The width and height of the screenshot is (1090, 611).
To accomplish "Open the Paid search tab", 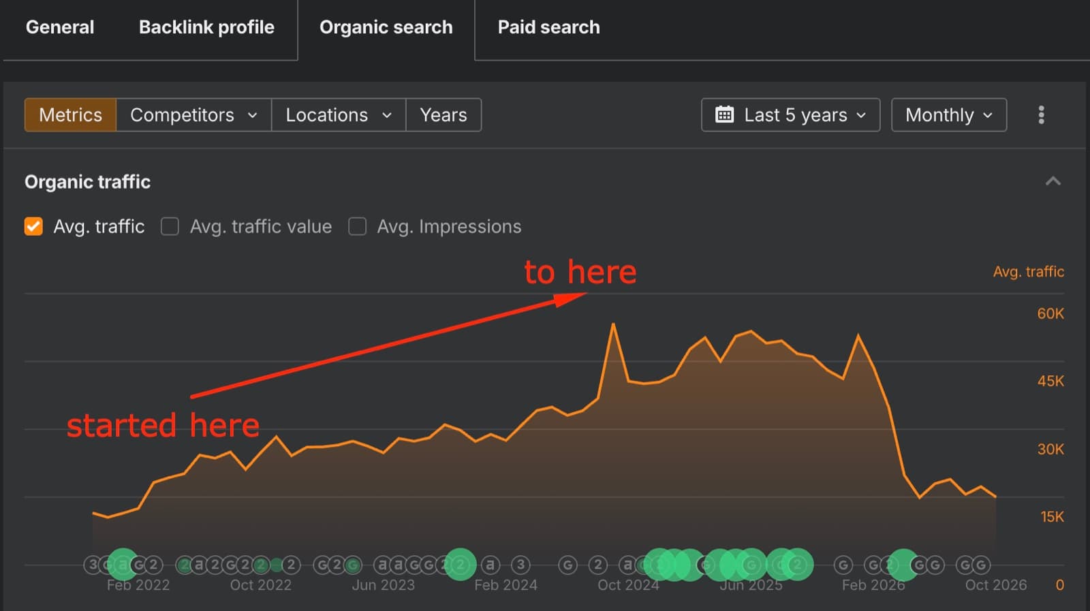I will click(549, 27).
